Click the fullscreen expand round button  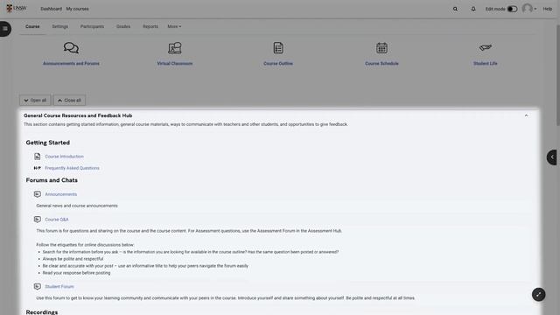(539, 295)
